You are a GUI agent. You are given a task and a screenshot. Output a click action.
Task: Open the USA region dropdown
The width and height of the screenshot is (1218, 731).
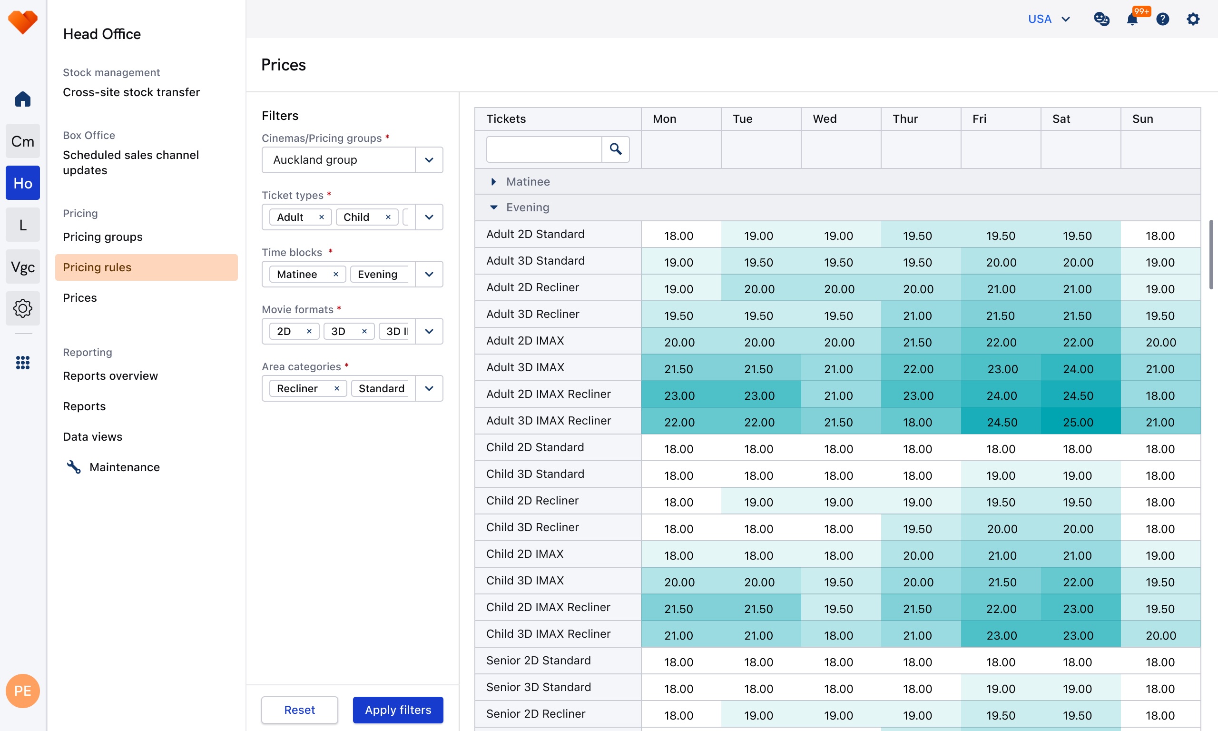pyautogui.click(x=1049, y=19)
